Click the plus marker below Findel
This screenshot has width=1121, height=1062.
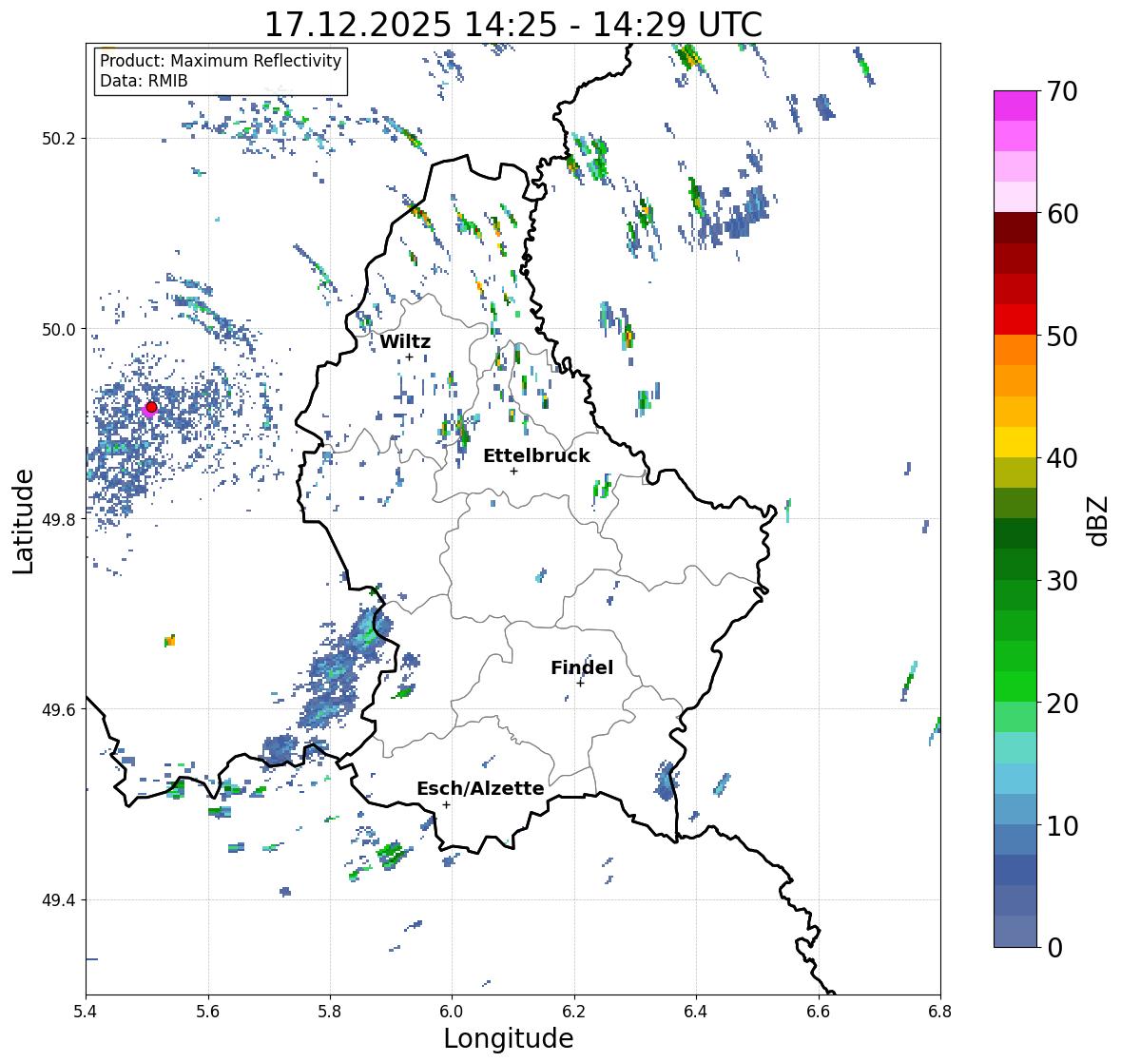[581, 684]
